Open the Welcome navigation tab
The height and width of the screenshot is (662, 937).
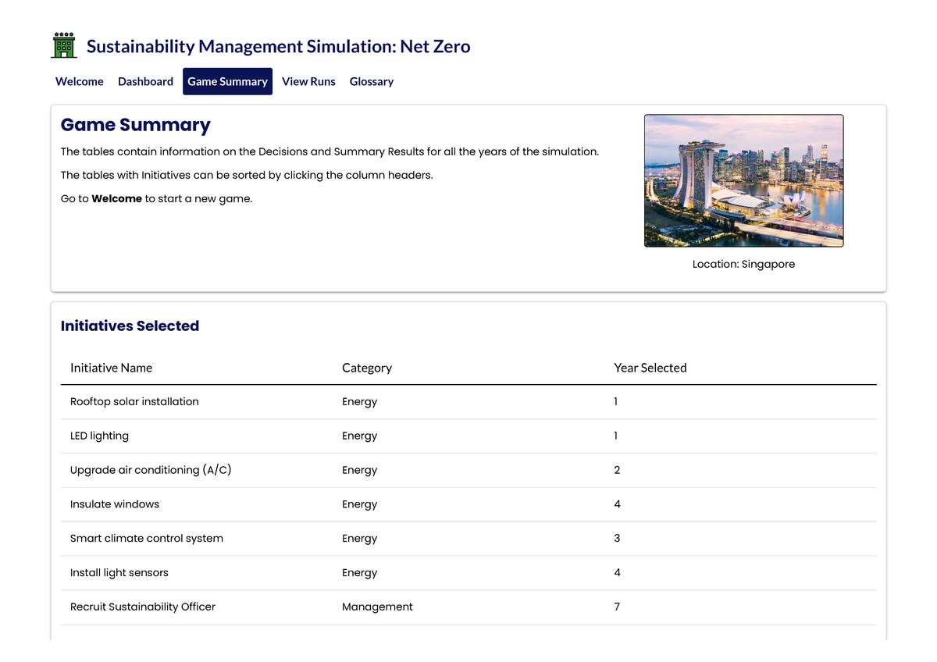(x=79, y=81)
